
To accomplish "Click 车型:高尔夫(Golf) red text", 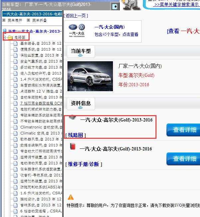I will (x=136, y=76).
